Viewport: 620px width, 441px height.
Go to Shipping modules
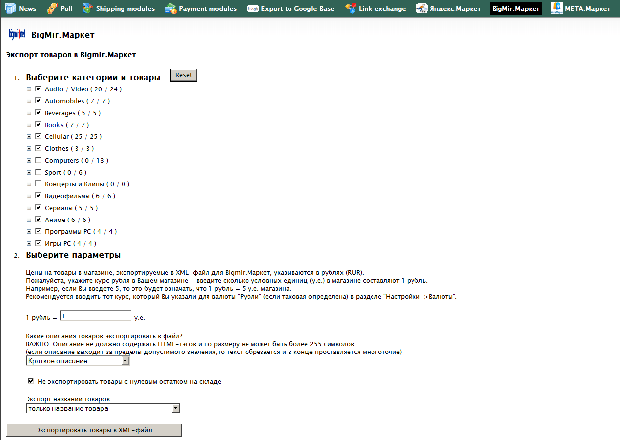(125, 9)
